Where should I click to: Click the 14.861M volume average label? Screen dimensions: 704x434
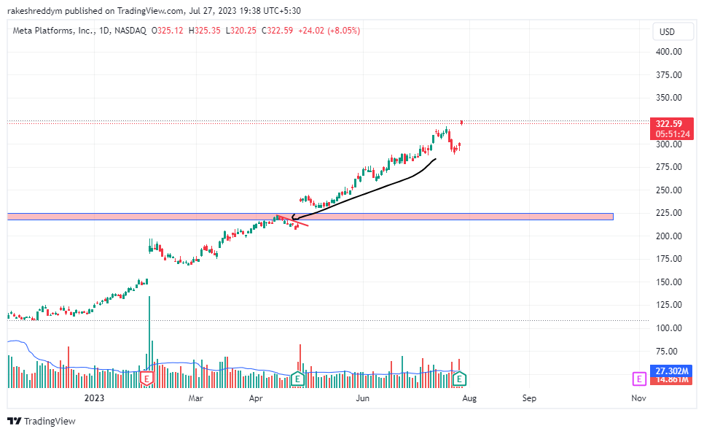672,380
